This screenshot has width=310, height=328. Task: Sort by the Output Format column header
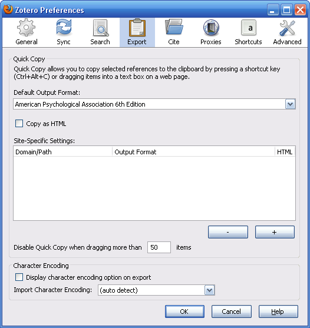[193, 152]
